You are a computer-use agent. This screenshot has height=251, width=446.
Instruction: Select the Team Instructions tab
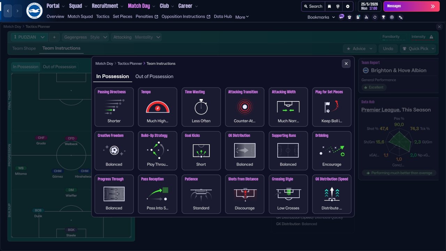[x=61, y=48]
